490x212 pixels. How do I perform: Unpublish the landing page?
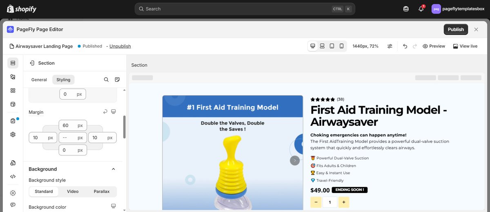click(120, 46)
